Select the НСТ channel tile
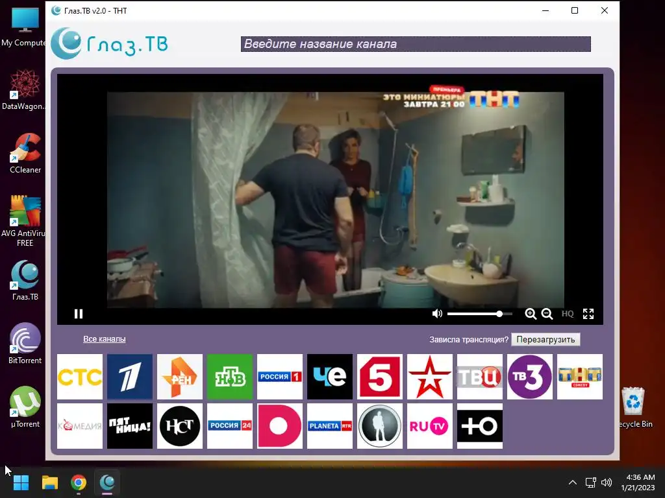This screenshot has height=498, width=665. tap(180, 426)
